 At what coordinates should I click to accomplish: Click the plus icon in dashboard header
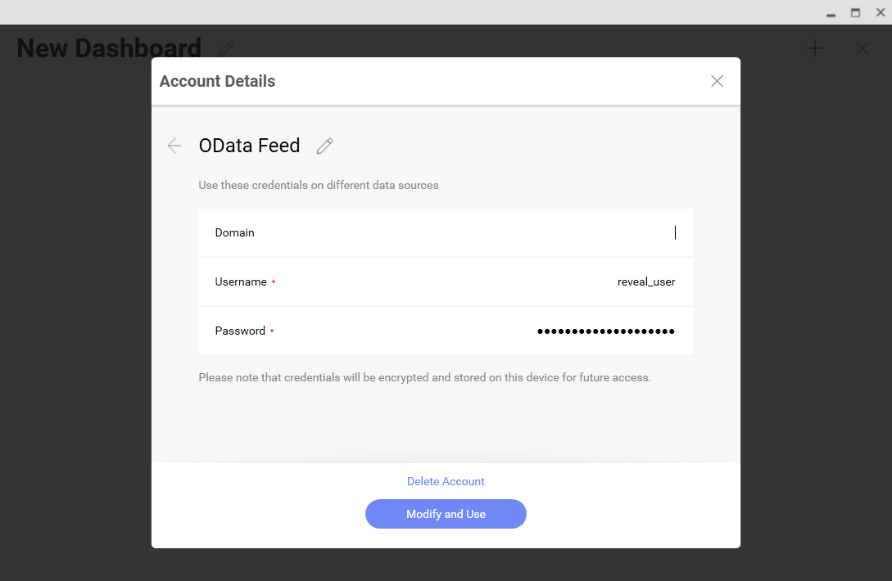[x=814, y=48]
